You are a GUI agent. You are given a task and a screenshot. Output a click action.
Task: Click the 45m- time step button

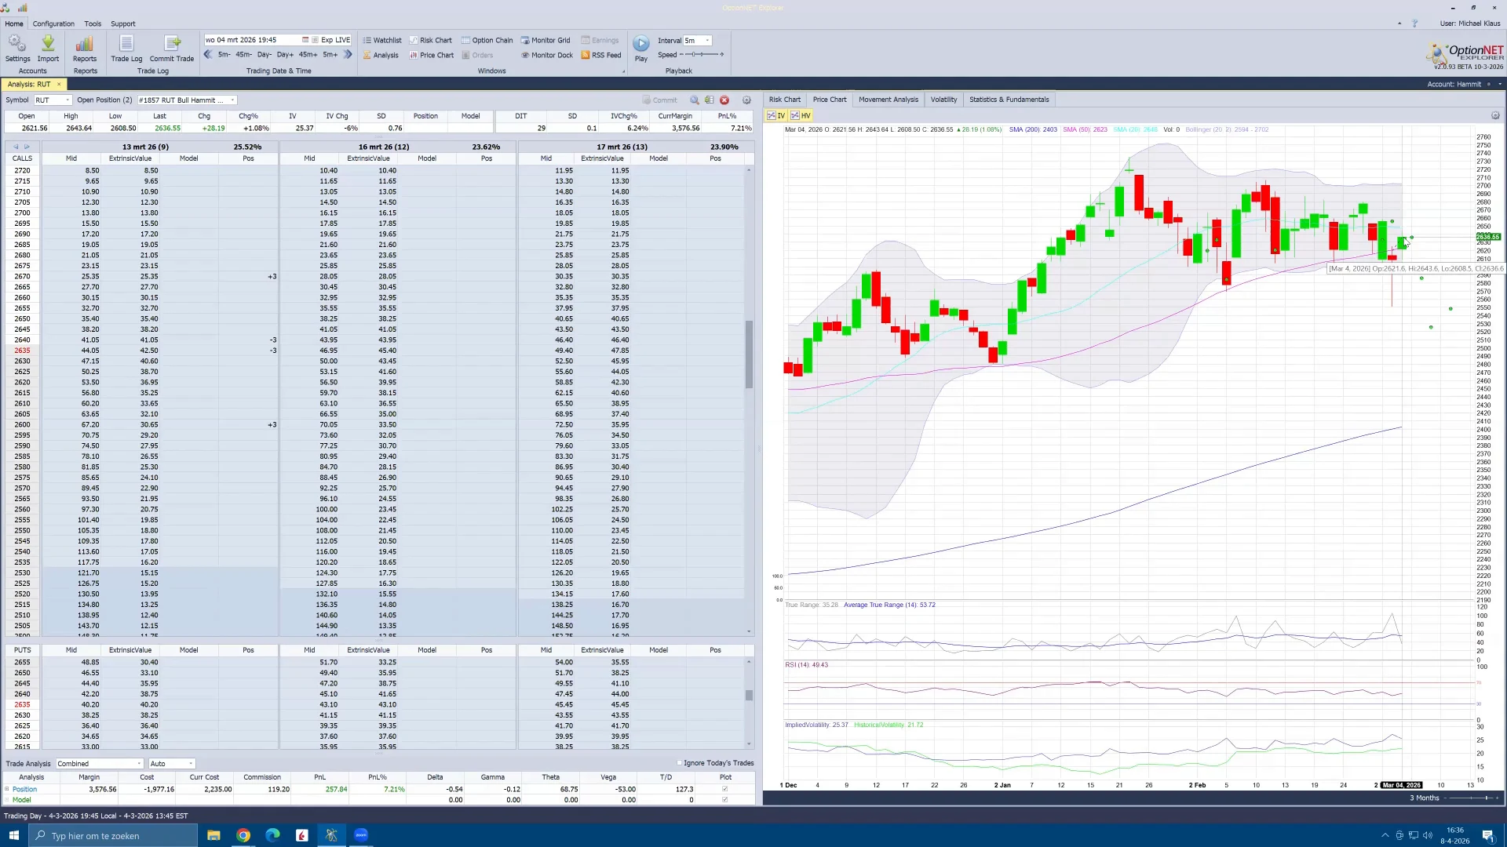point(244,55)
